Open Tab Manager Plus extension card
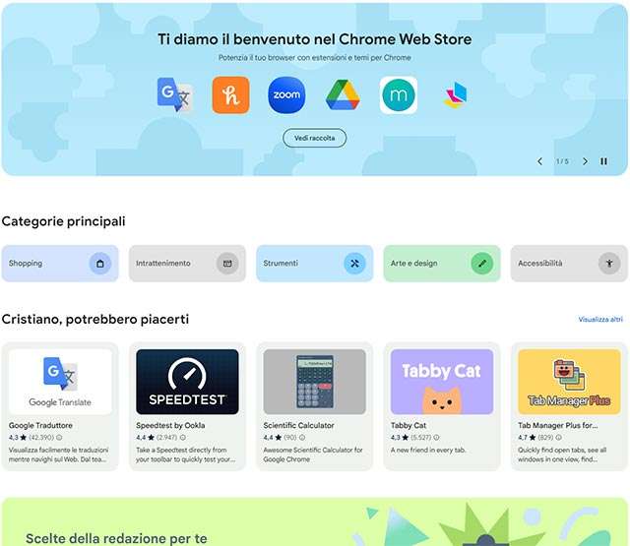Screen dimensions: 630x546 pyautogui.click(x=569, y=406)
